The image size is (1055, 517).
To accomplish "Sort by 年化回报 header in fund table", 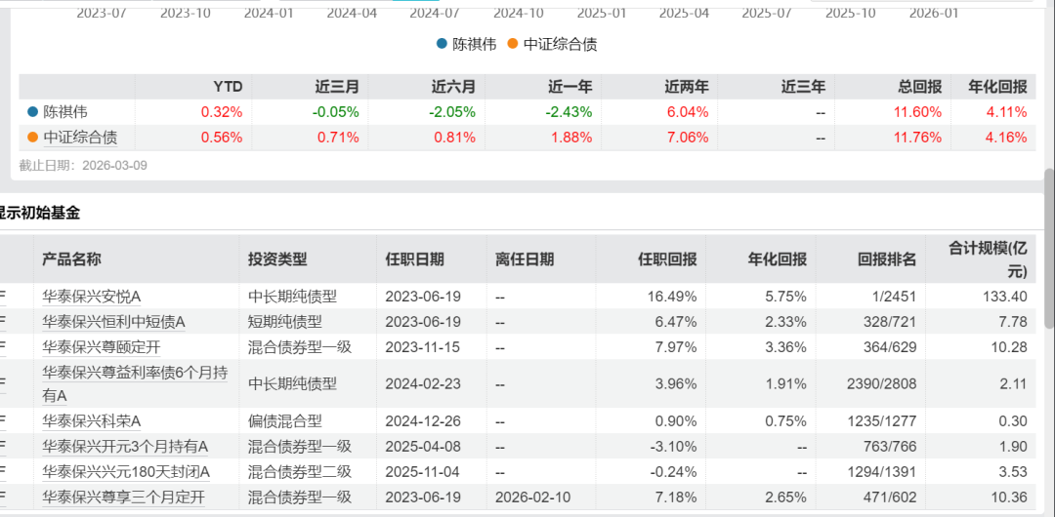I will point(778,259).
